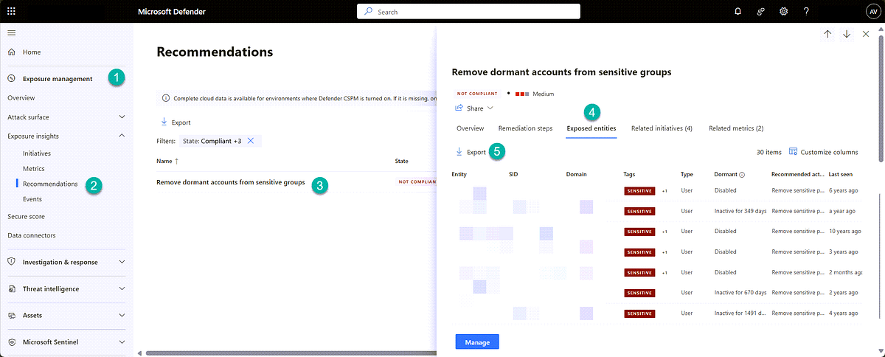Expand the Attack surface section

click(x=122, y=117)
